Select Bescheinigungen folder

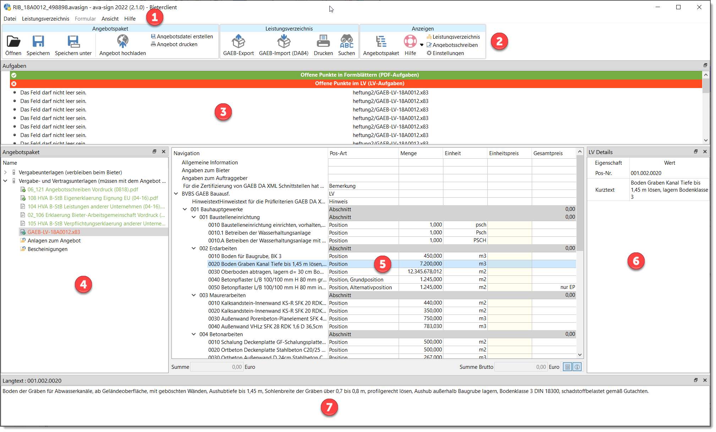coord(48,249)
